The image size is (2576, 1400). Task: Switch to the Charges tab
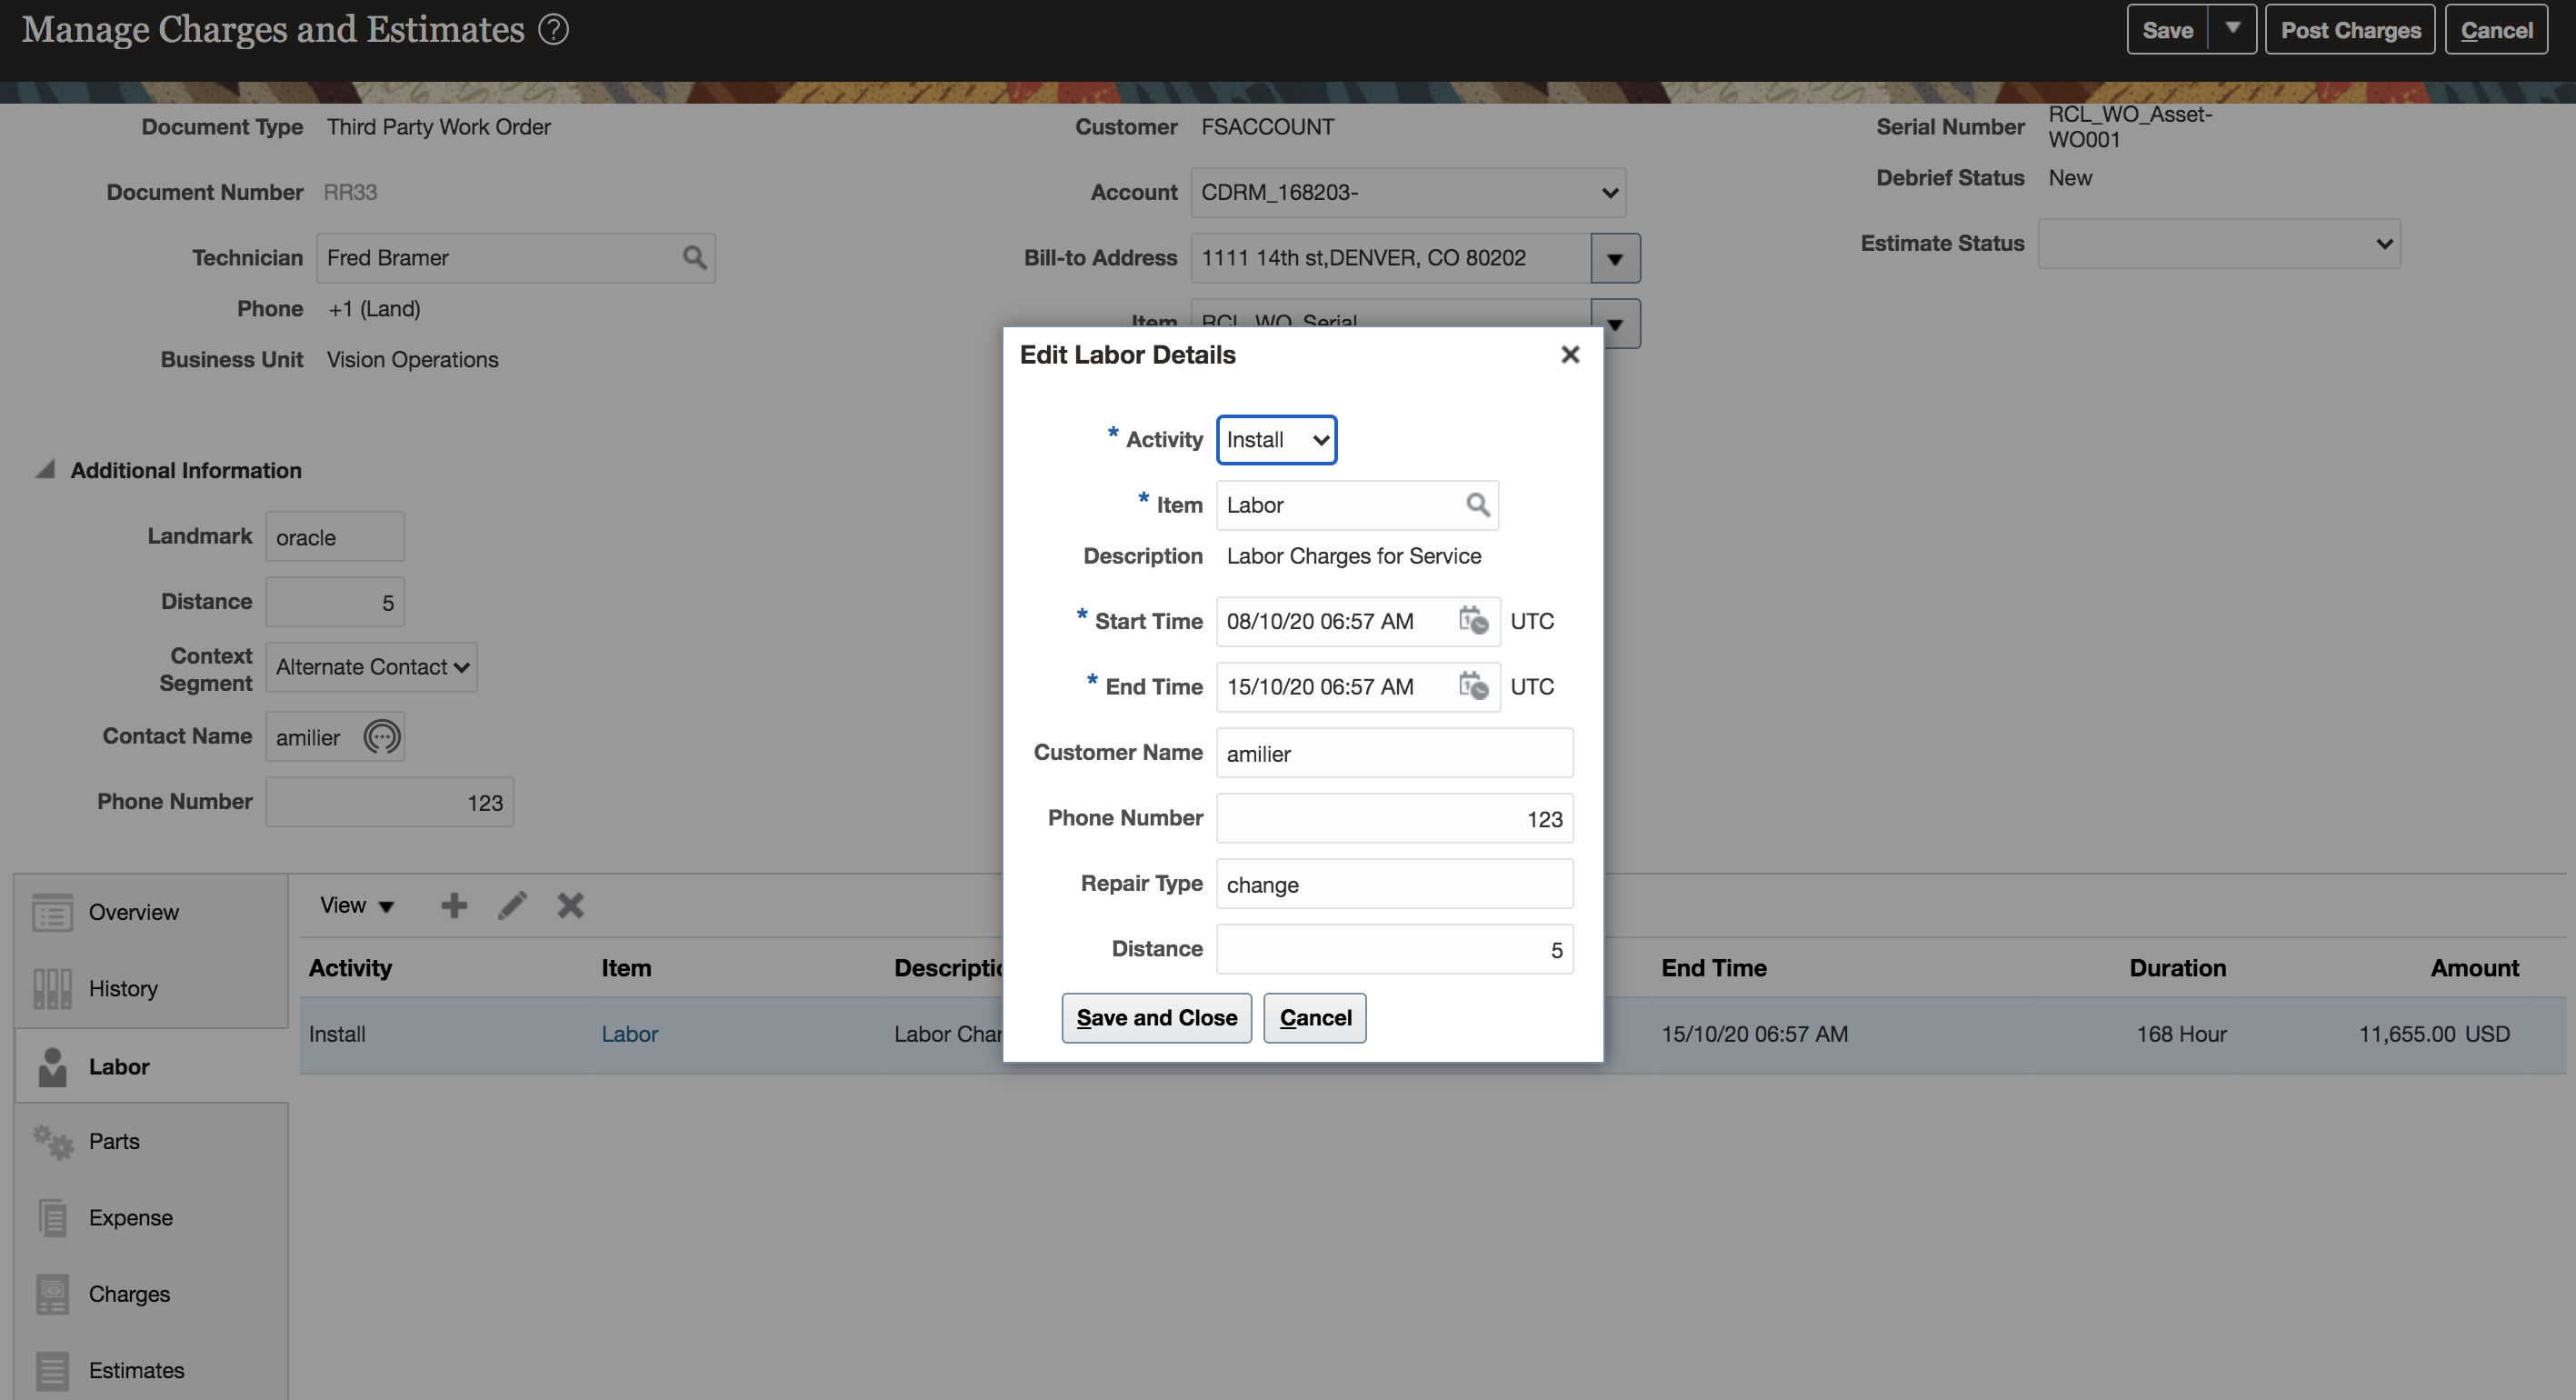click(x=129, y=1294)
